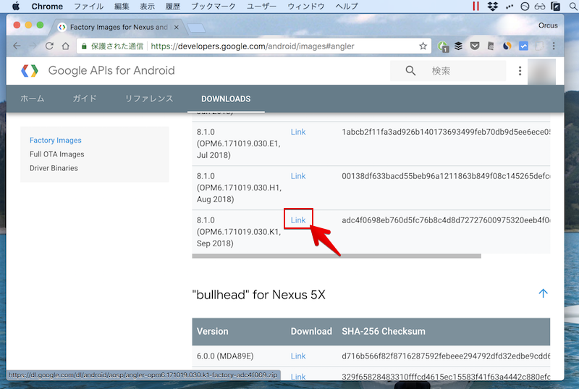
Task: Open the three-dots menu bar status icon
Action: coord(510,7)
